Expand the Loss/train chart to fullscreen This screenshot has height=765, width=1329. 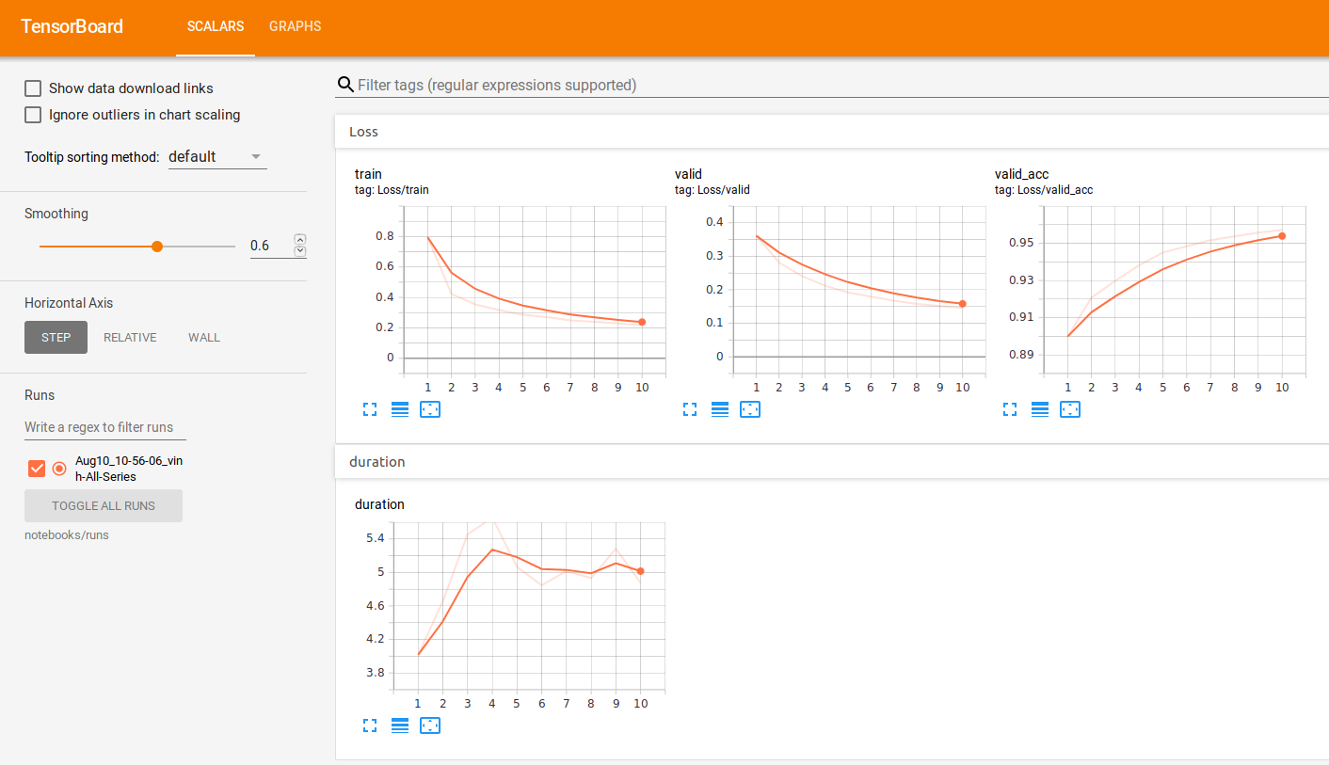pos(369,409)
